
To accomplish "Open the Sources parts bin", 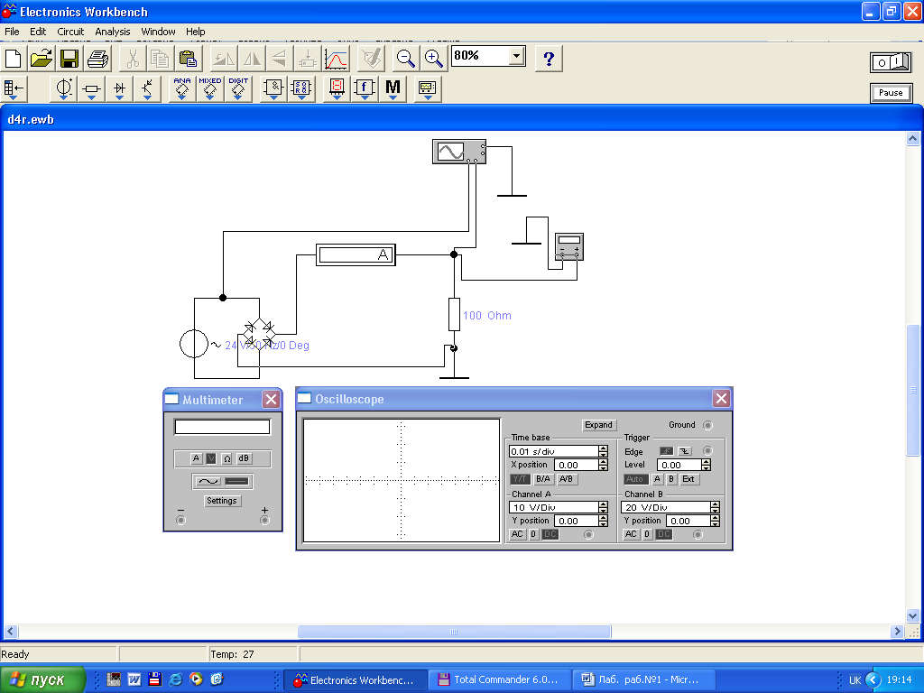I will [63, 89].
